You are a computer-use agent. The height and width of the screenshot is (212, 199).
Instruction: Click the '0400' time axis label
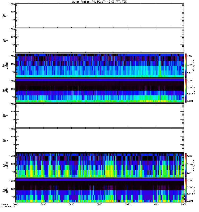[15, 204]
